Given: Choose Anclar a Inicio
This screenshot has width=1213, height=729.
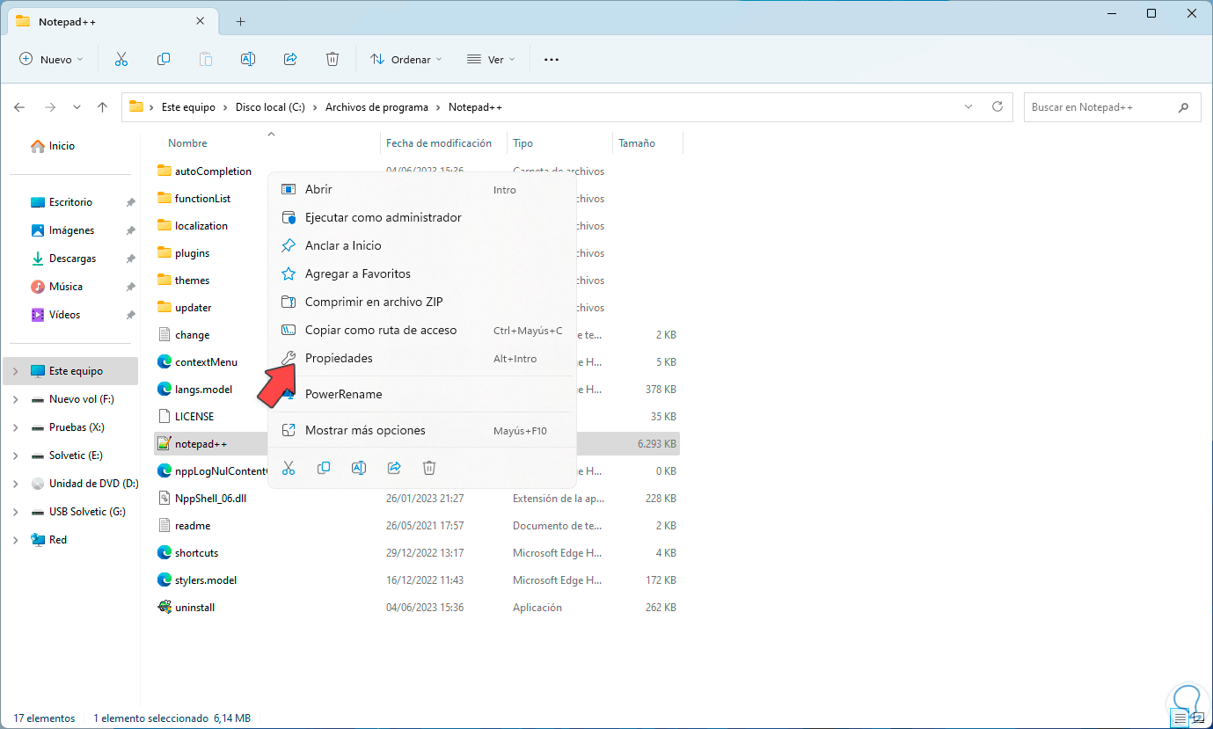Looking at the screenshot, I should (421, 245).
